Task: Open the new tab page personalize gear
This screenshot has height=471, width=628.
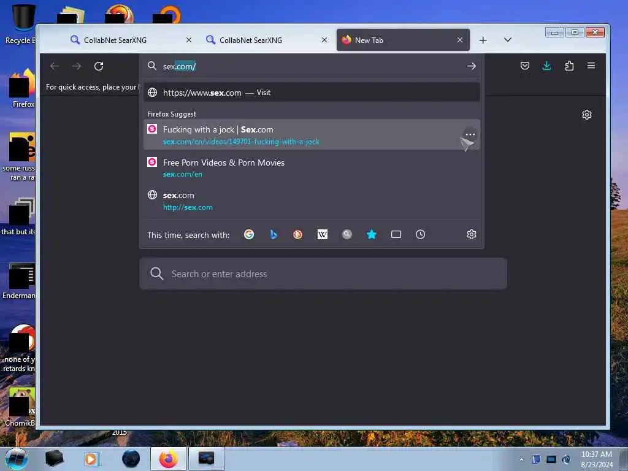Action: pos(587,115)
